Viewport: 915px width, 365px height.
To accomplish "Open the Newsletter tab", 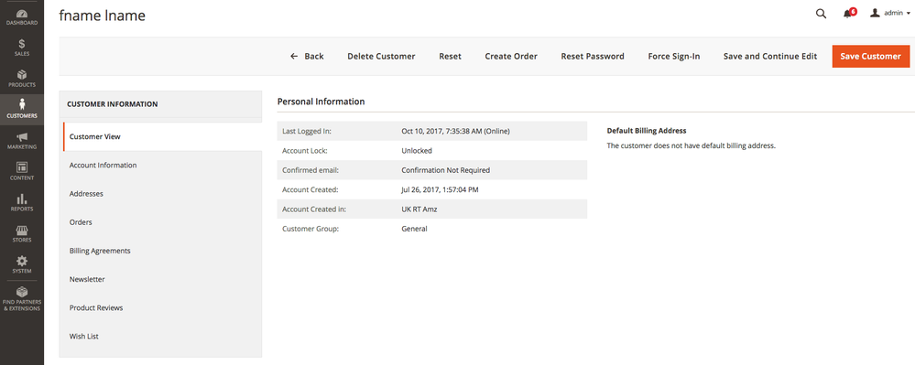I will pyautogui.click(x=162, y=279).
